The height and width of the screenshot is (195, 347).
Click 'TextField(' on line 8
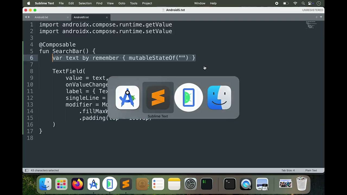coord(69,71)
